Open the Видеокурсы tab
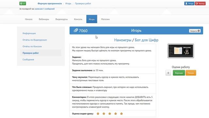The image size is (209, 118). (x=61, y=19)
